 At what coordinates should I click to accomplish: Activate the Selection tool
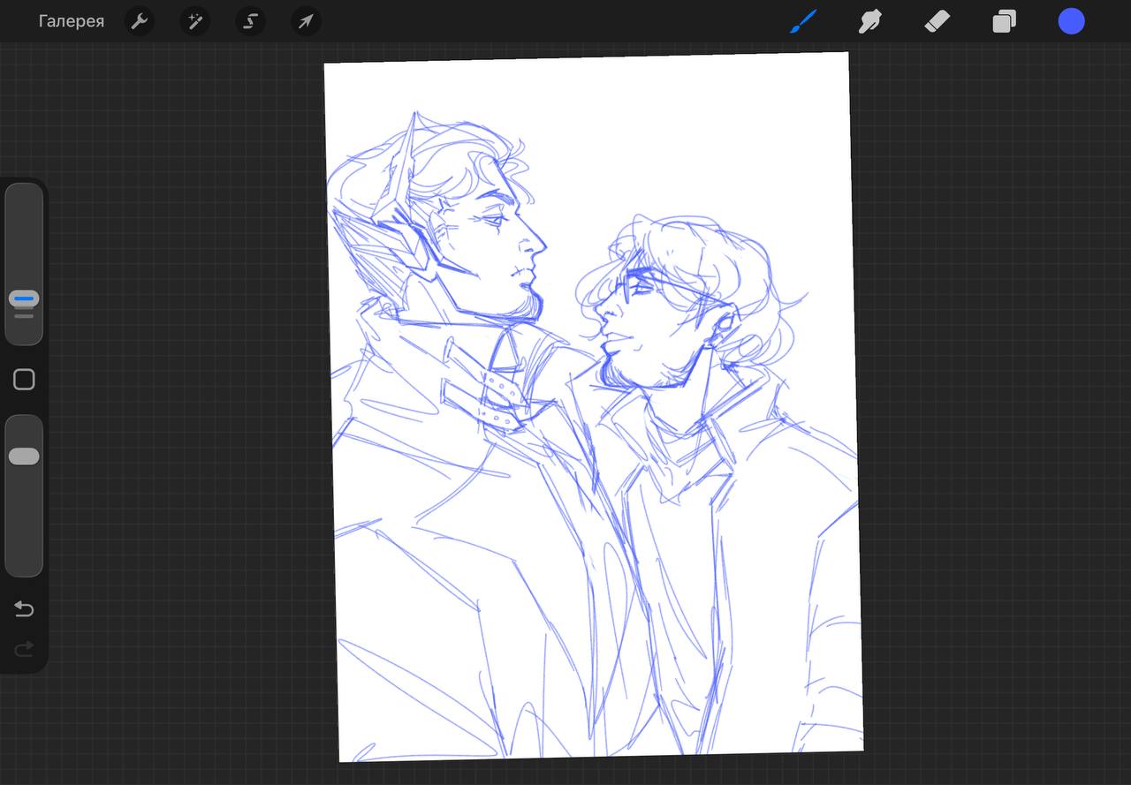(x=250, y=21)
